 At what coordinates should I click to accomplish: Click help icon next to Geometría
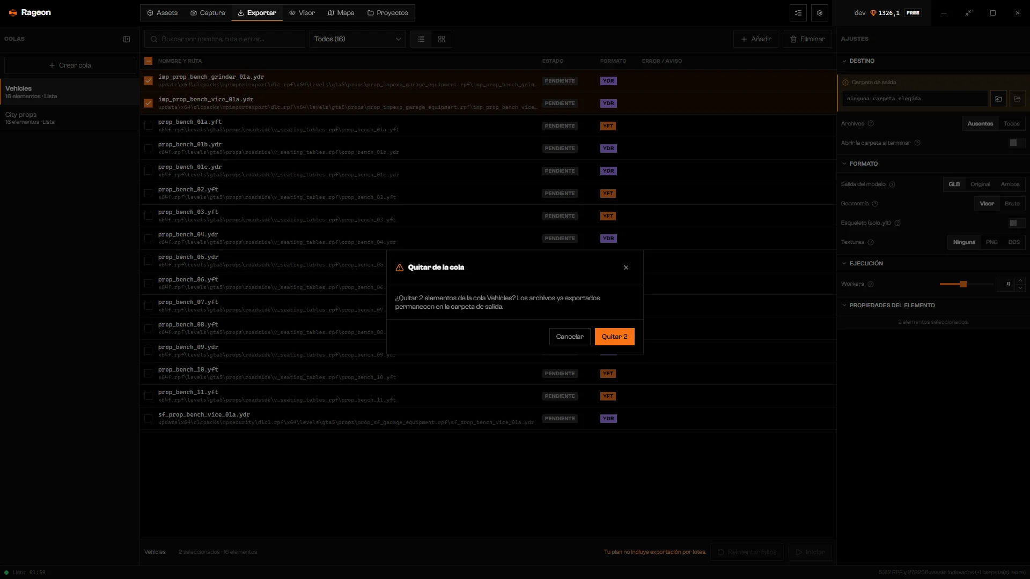click(x=875, y=204)
